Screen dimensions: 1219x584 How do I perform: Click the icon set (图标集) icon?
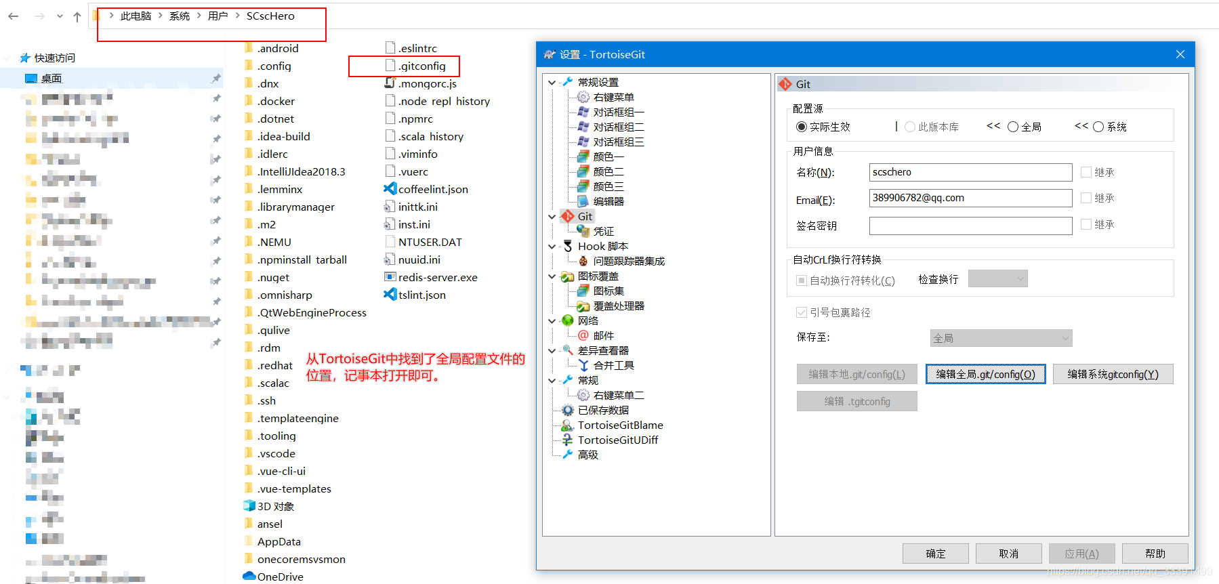coord(583,291)
